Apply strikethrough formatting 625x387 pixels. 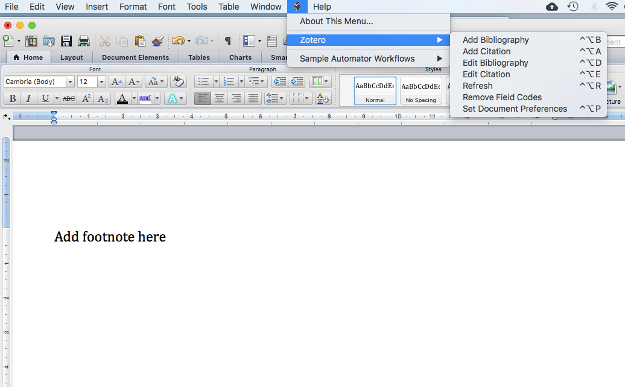(69, 98)
